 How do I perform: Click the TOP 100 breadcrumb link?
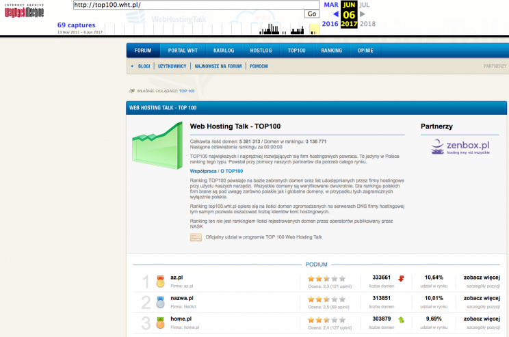(x=187, y=91)
